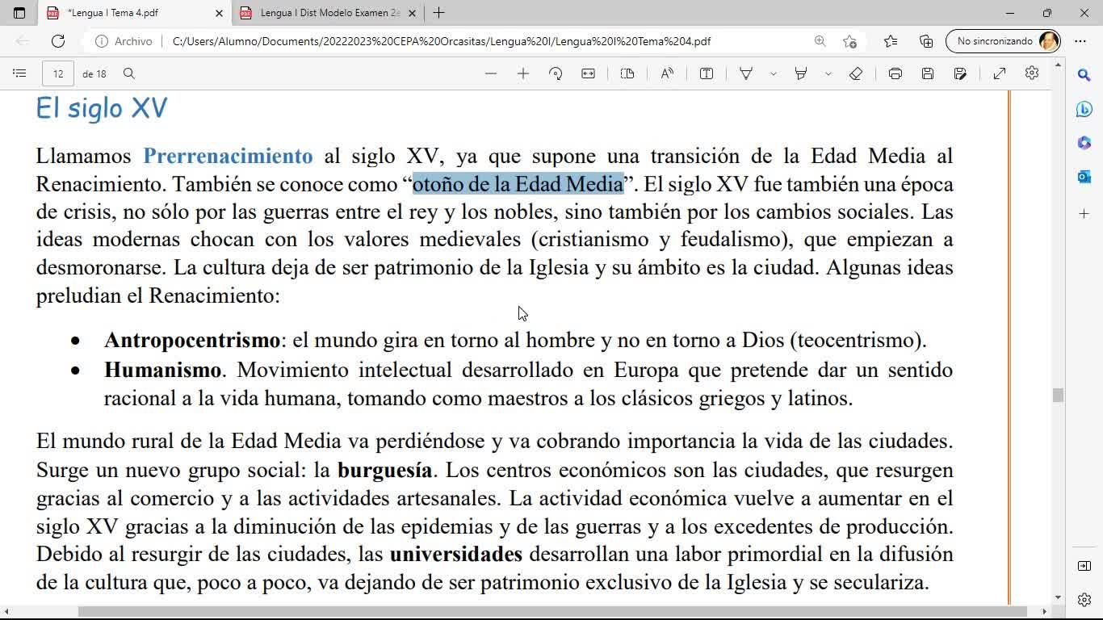Zoom out of the PDF

point(491,73)
